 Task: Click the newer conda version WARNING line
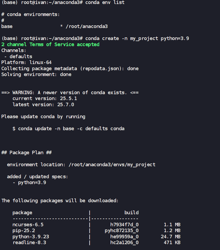point(70,93)
